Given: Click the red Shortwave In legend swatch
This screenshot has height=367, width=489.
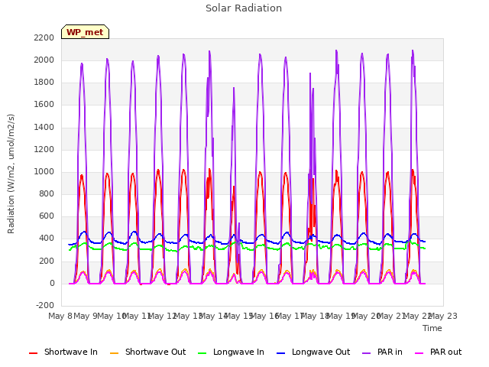Looking at the screenshot, I should coord(33,353).
